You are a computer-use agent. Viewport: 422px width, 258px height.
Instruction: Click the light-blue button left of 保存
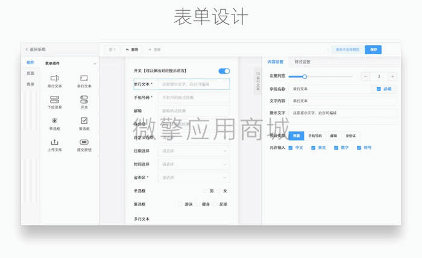tap(347, 49)
